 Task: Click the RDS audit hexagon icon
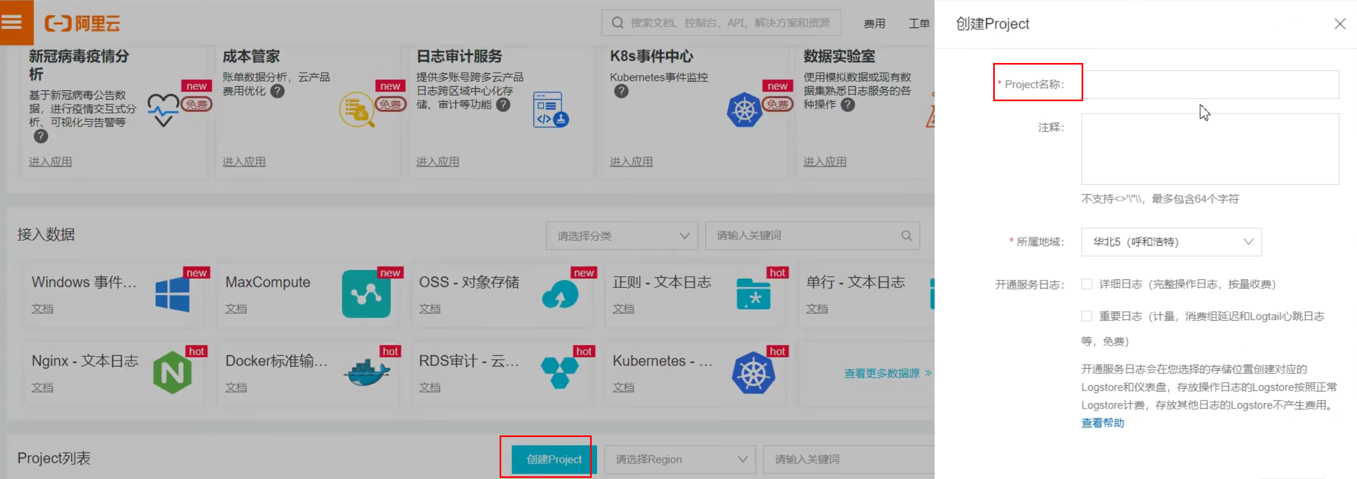[x=560, y=372]
